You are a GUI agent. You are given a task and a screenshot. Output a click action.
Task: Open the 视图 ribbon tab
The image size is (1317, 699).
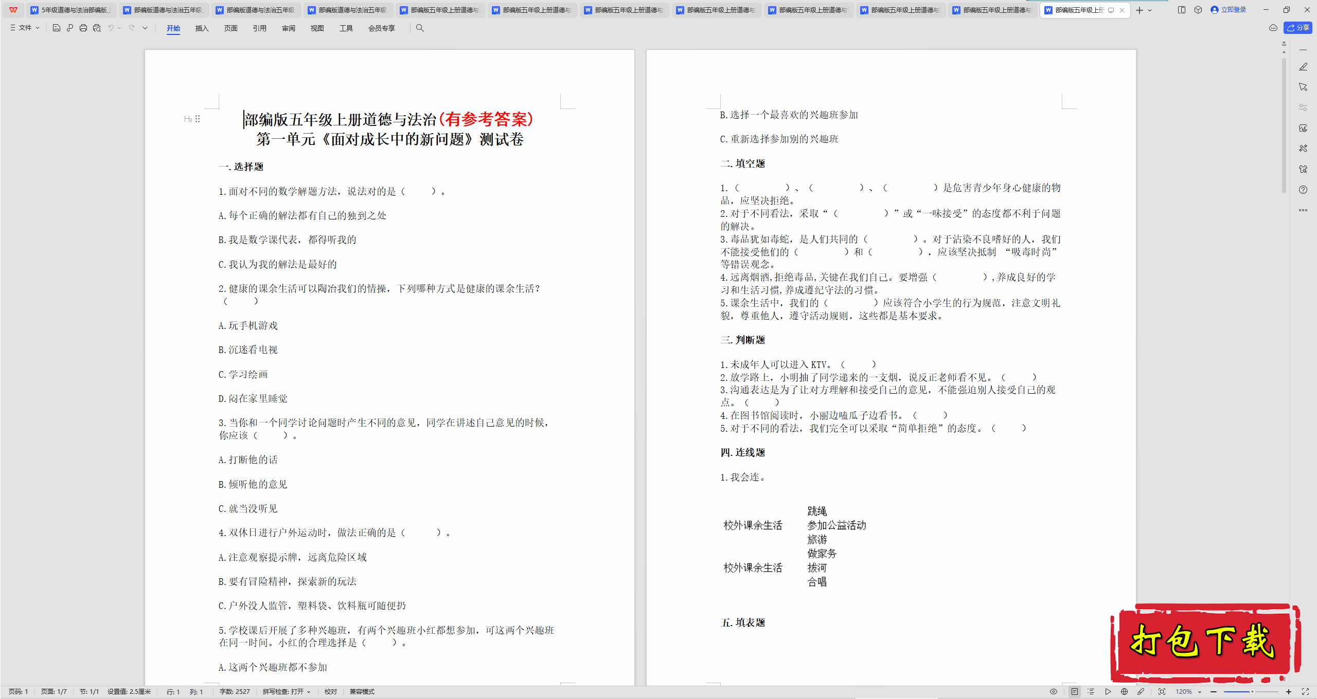click(317, 28)
